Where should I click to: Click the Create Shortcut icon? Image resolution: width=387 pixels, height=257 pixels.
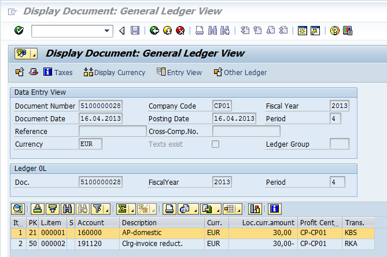click(315, 31)
